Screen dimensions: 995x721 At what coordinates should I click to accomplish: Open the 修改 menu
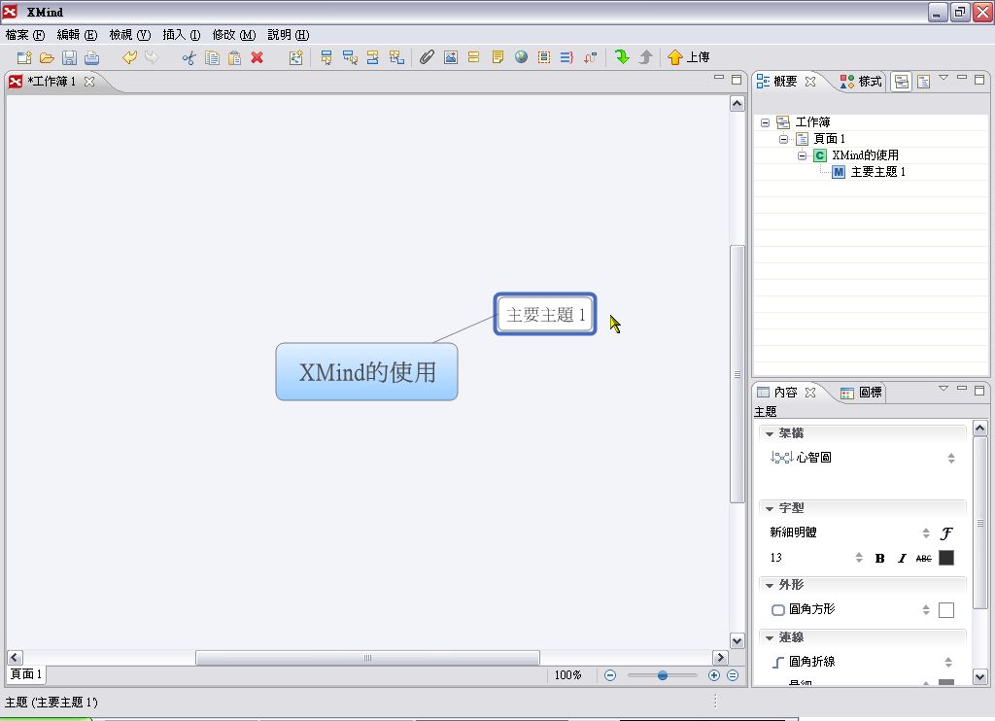[234, 35]
